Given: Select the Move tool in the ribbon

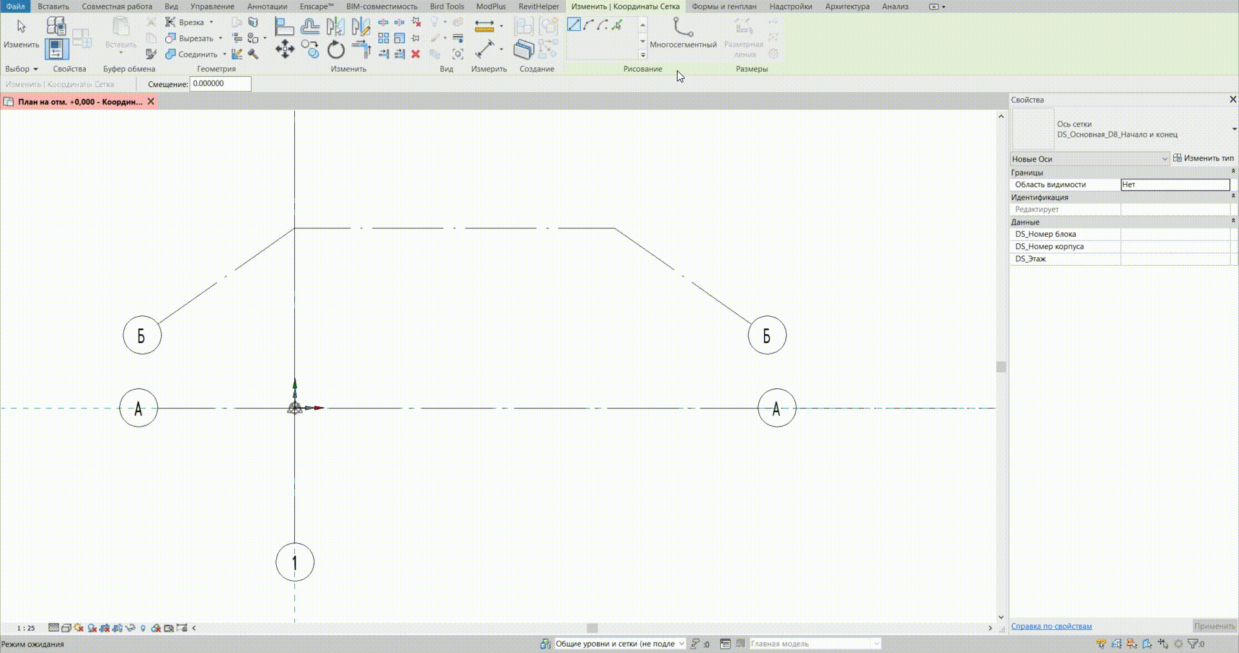Looking at the screenshot, I should click(285, 50).
